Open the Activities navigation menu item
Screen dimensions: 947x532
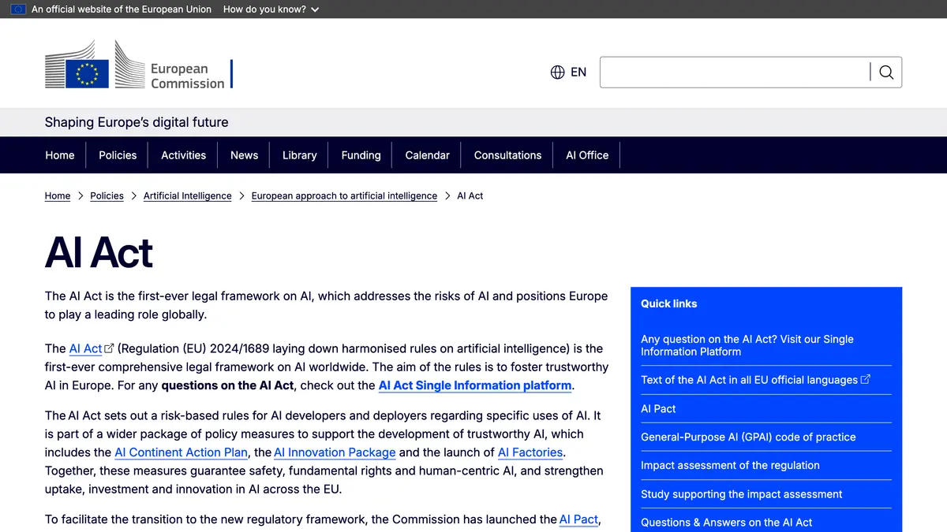(x=183, y=155)
